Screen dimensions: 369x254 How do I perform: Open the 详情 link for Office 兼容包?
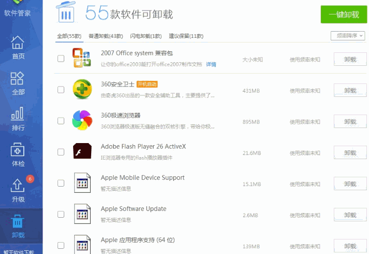click(211, 64)
